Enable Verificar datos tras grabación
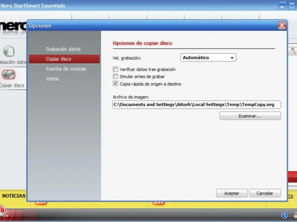This screenshot has height=222, width=297. click(115, 69)
